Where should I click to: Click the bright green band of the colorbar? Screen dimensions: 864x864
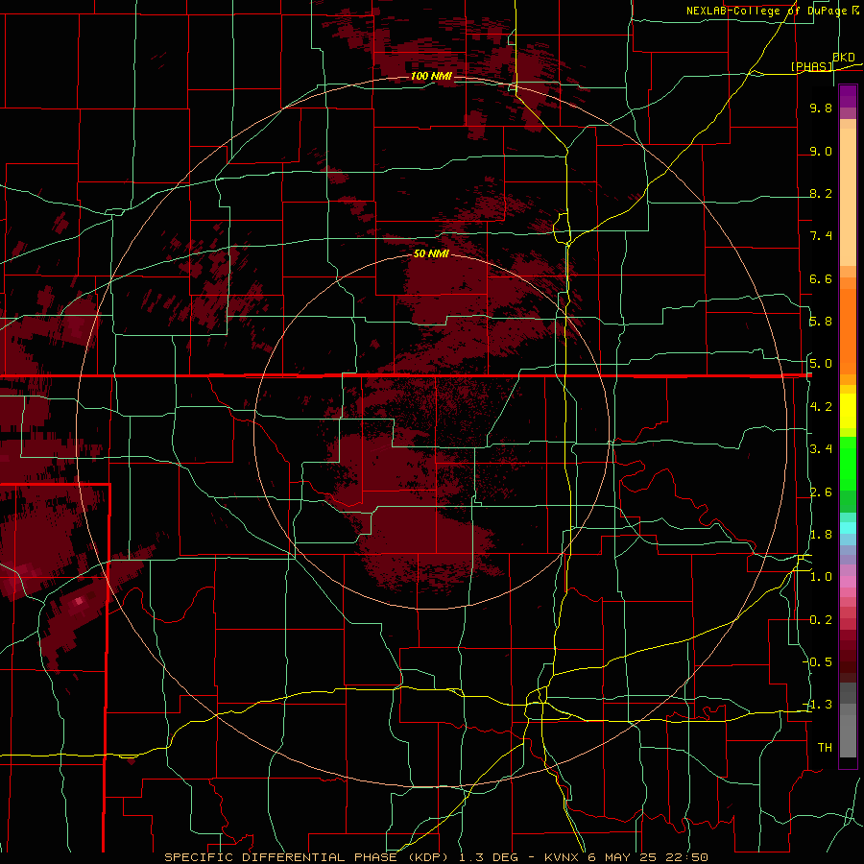click(x=848, y=463)
